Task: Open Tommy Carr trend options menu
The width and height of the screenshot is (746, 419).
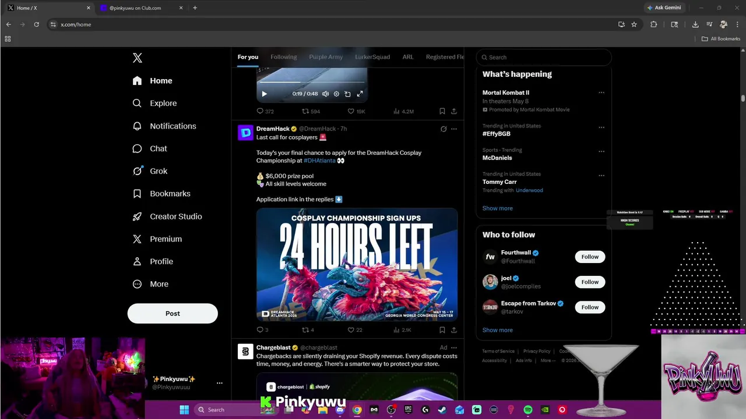Action: pos(601,175)
